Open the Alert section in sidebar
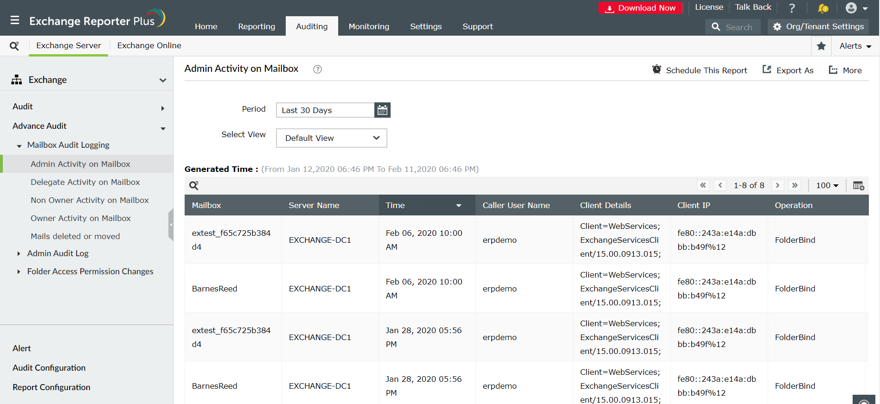 pos(22,348)
